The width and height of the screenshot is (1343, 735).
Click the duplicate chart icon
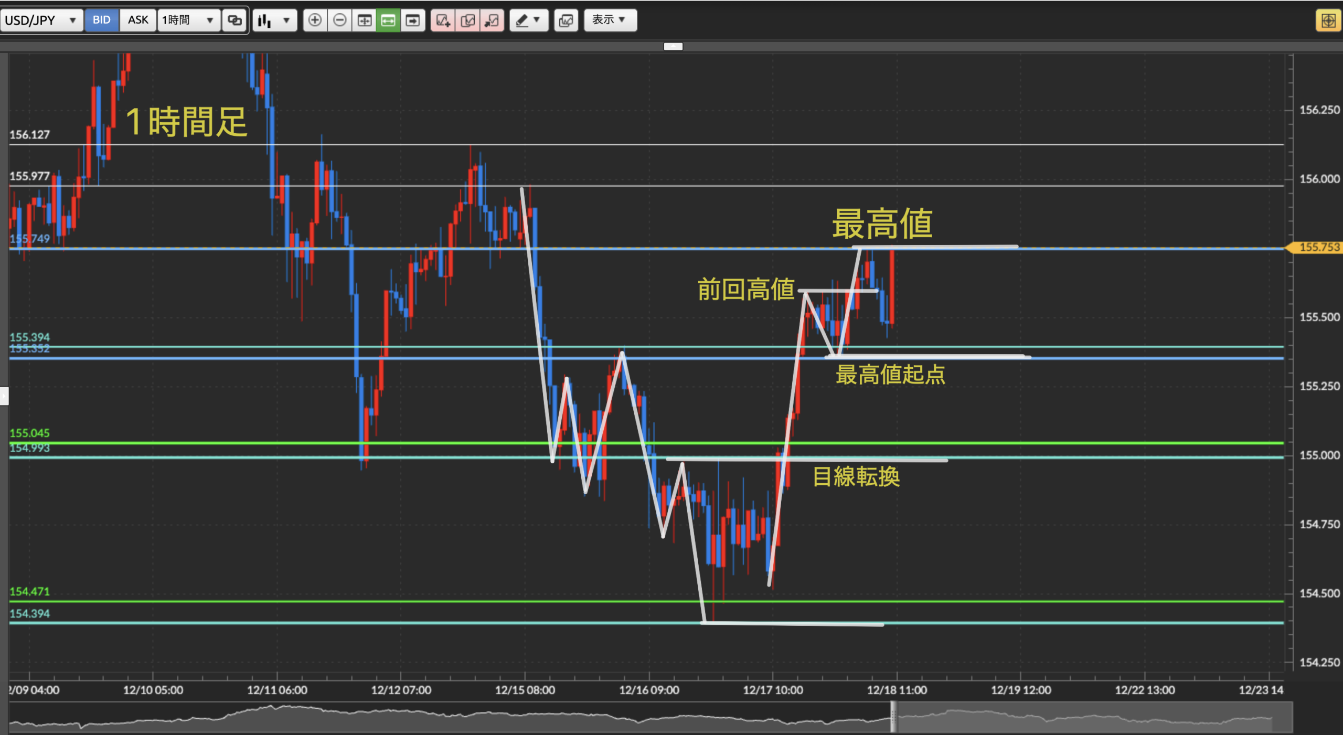click(467, 20)
